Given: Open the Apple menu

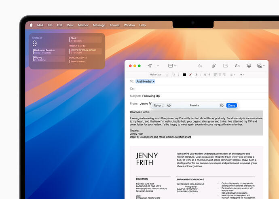Looking at the screenshot, I should pos(31,25).
